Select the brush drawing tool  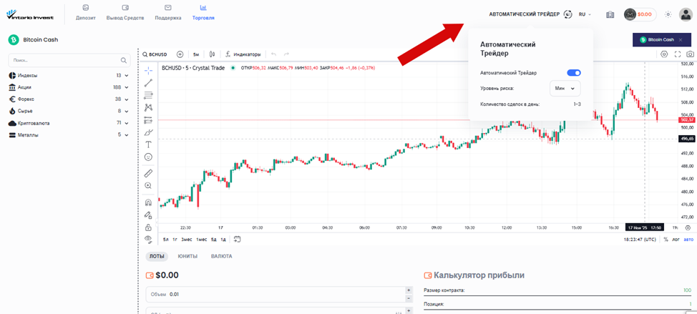[x=148, y=132]
